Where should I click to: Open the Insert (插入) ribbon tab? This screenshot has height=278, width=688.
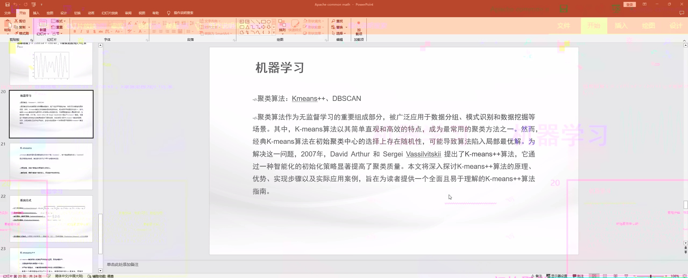[36, 13]
